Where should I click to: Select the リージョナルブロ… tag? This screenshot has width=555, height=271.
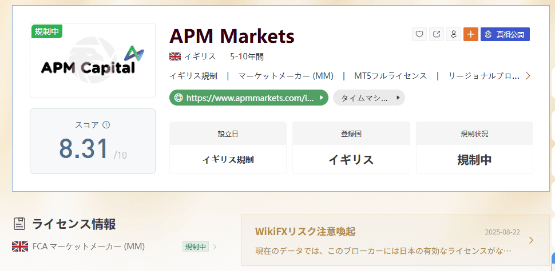point(484,76)
